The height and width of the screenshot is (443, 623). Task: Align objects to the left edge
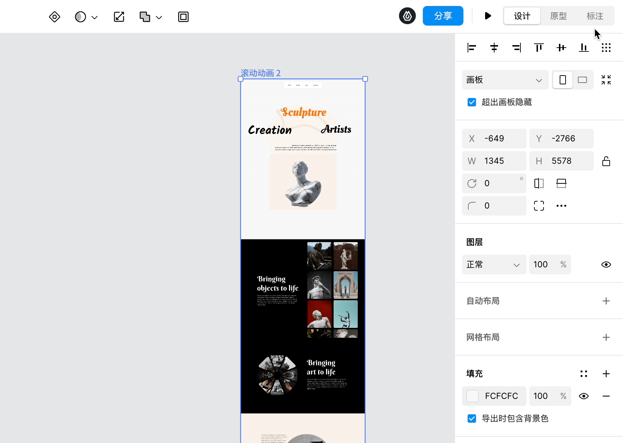pos(472,48)
